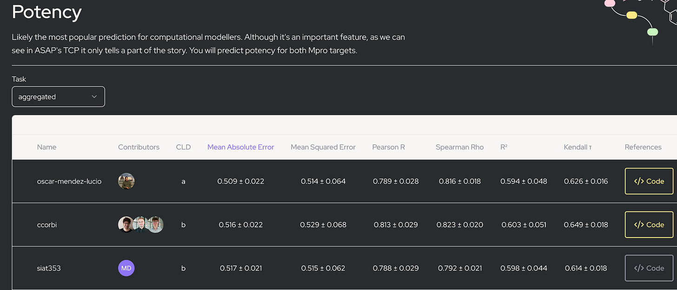Image resolution: width=677 pixels, height=290 pixels.
Task: Open Code reference for oscar-mendez-lucio
Action: point(649,181)
